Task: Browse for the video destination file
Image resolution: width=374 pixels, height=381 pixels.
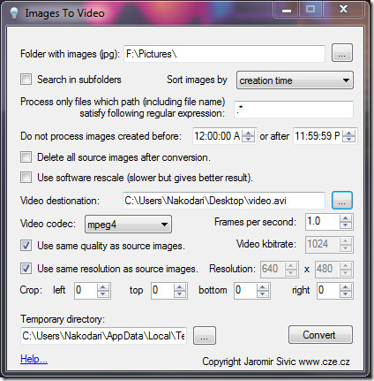Action: click(x=342, y=201)
